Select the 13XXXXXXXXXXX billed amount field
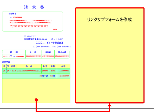This screenshot has height=112, width=154. 62,56
